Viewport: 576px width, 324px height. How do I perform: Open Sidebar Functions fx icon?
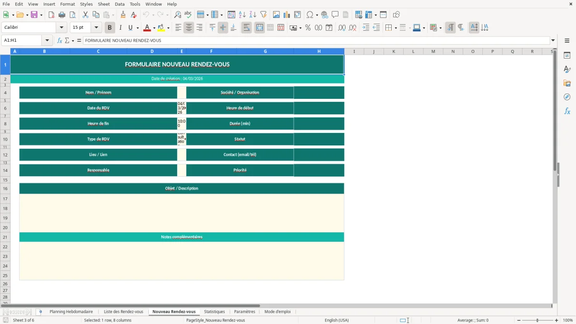pyautogui.click(x=567, y=111)
